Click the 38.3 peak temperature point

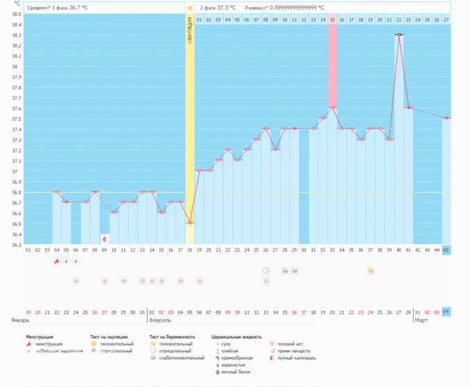coord(398,35)
